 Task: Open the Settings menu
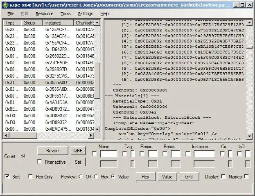click(x=86, y=14)
